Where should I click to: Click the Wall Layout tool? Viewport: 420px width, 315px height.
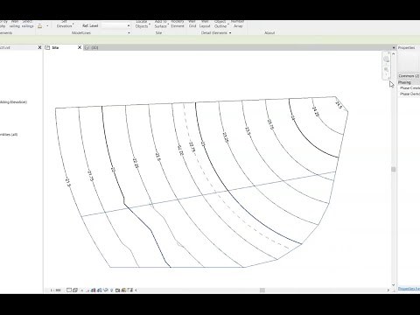[x=205, y=24]
